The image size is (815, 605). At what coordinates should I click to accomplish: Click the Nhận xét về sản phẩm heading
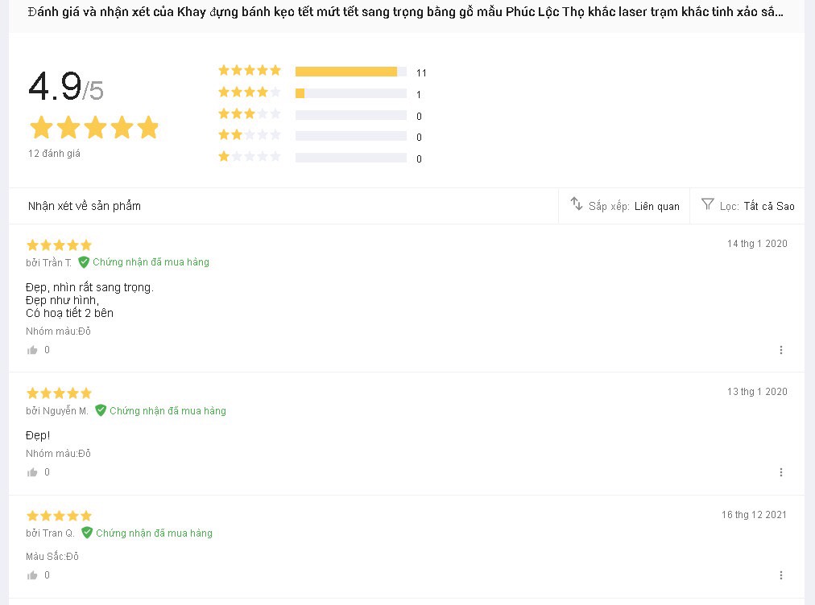click(x=85, y=206)
